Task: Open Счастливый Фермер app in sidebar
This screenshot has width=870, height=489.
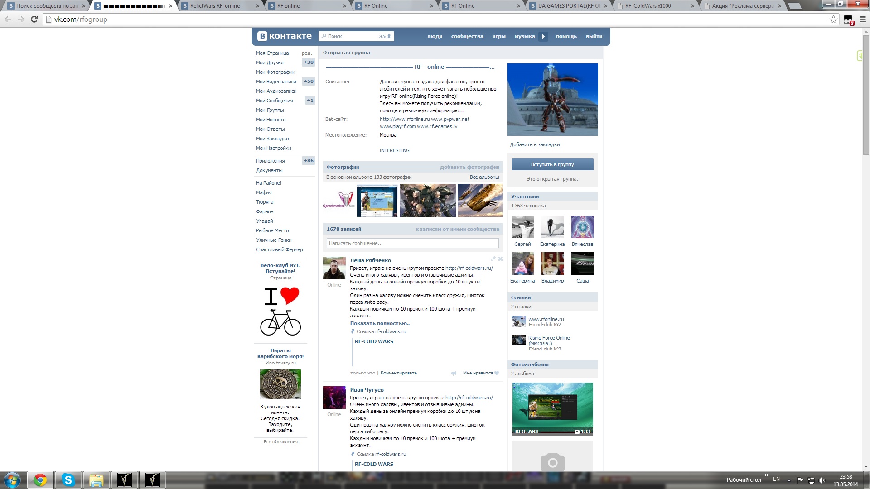Action: click(x=279, y=249)
